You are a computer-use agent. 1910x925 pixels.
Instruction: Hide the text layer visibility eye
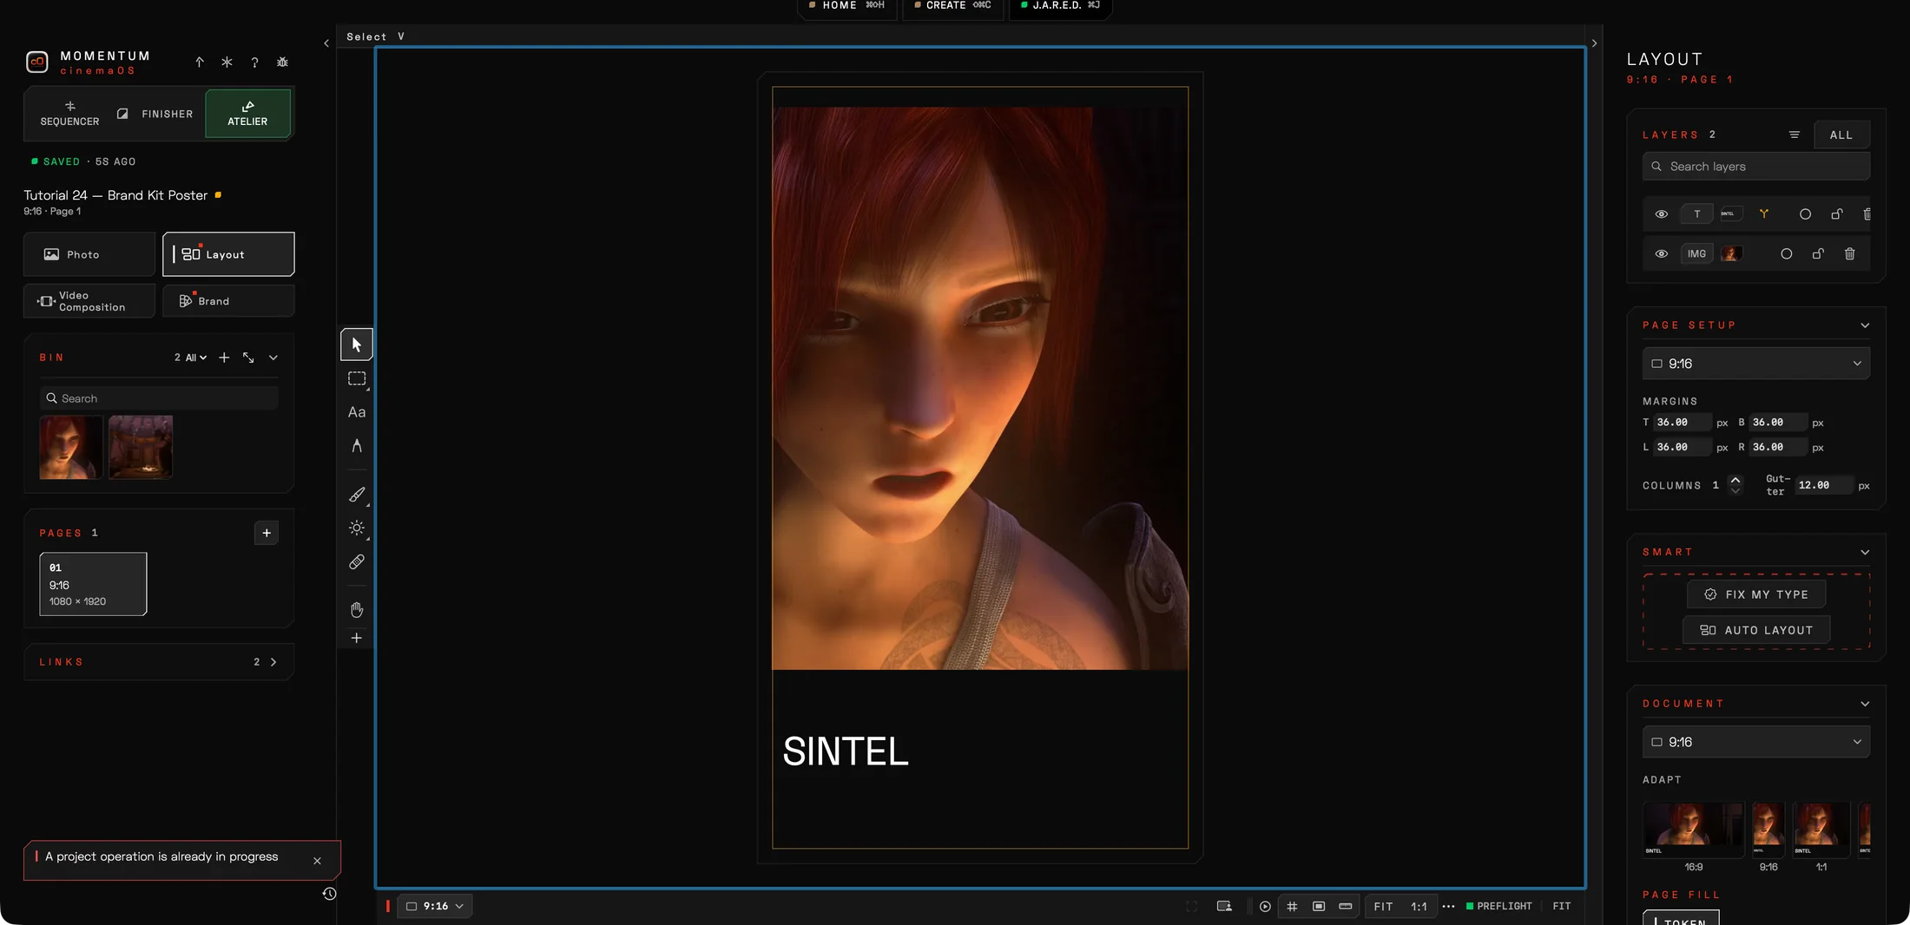pos(1661,214)
